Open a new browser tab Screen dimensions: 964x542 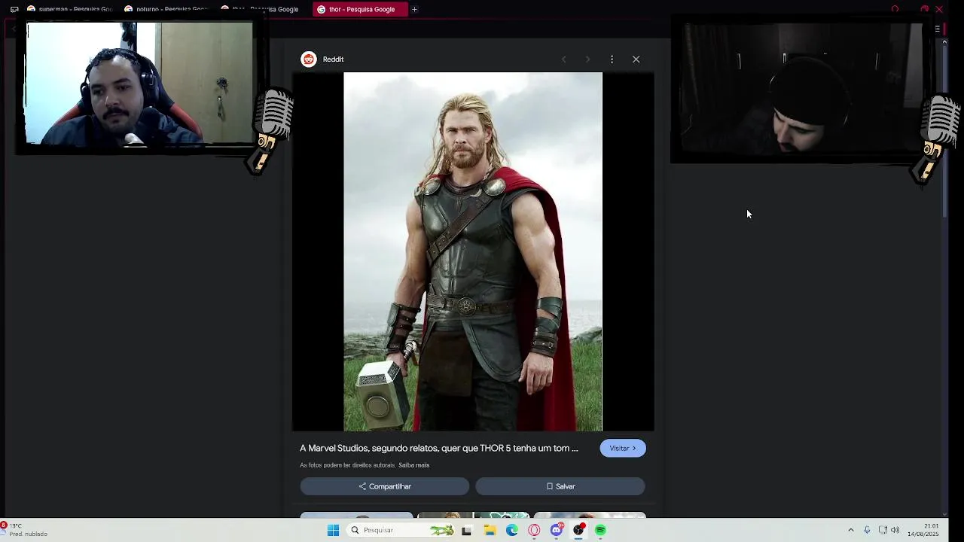[x=414, y=9]
